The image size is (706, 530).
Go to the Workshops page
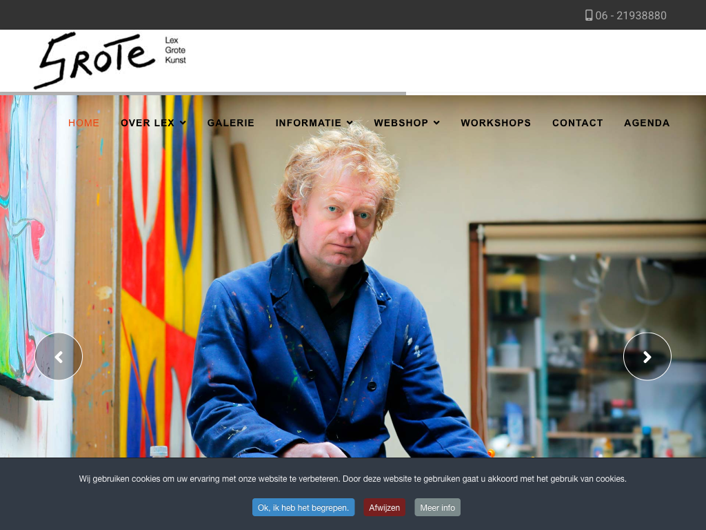tap(496, 123)
